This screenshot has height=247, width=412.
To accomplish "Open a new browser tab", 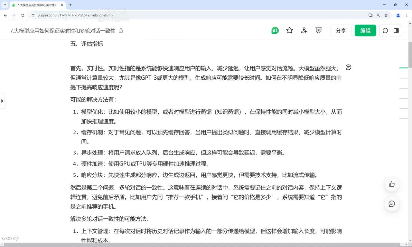I will pyautogui.click(x=70, y=5).
